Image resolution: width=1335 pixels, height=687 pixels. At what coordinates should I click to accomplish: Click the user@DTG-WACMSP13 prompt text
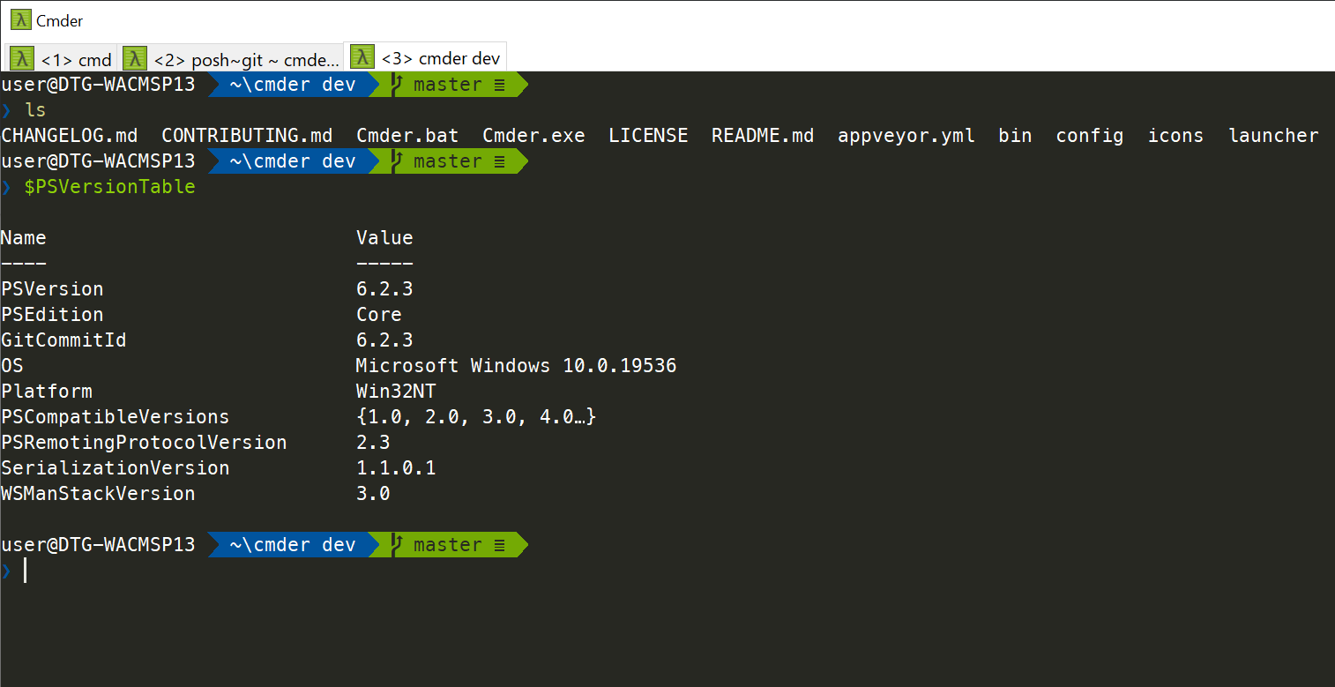pyautogui.click(x=97, y=84)
